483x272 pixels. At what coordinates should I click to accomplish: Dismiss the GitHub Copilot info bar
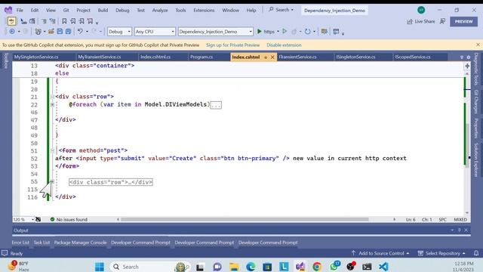[478, 45]
